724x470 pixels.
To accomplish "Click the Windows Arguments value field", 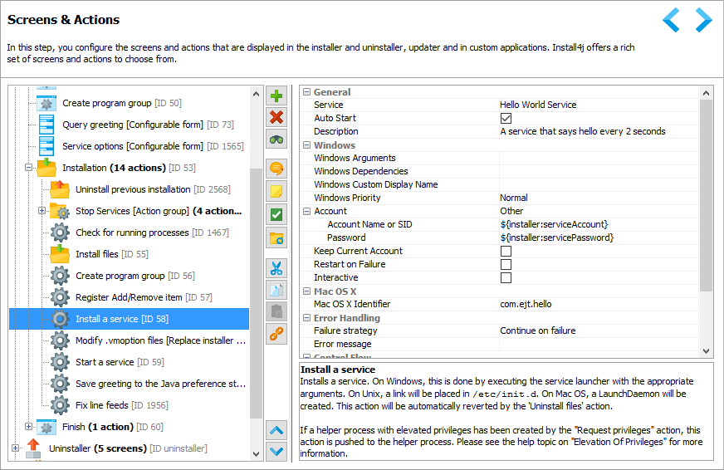I will point(596,158).
